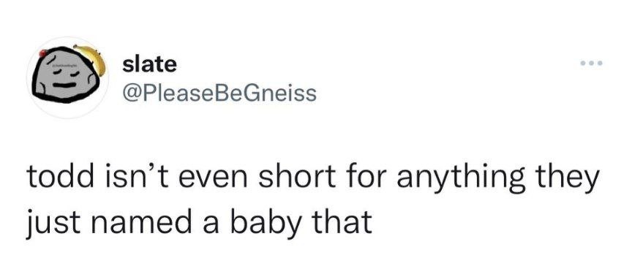Click the rightmost dot of the ellipsis menu
This screenshot has height=274, width=632.
point(599,64)
